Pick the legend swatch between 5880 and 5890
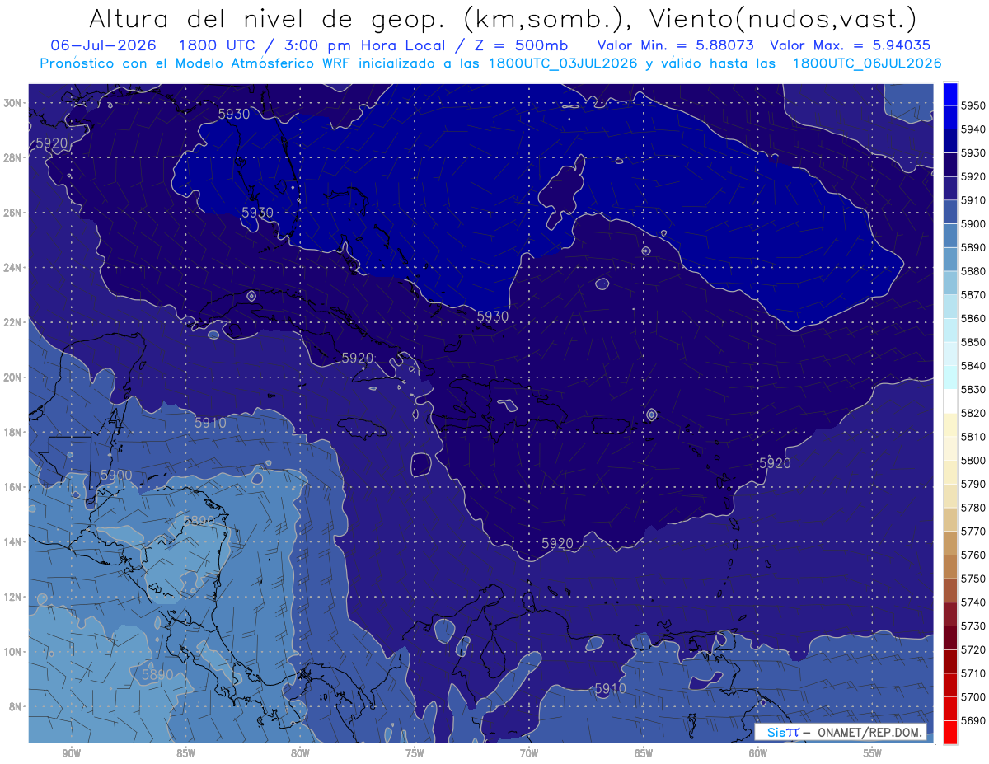Viewport: 989px width, 764px height. click(x=951, y=259)
